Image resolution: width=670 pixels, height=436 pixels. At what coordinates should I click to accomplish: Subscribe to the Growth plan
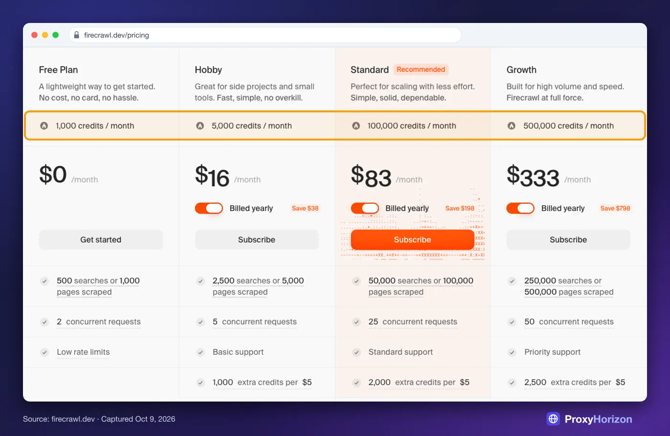568,240
